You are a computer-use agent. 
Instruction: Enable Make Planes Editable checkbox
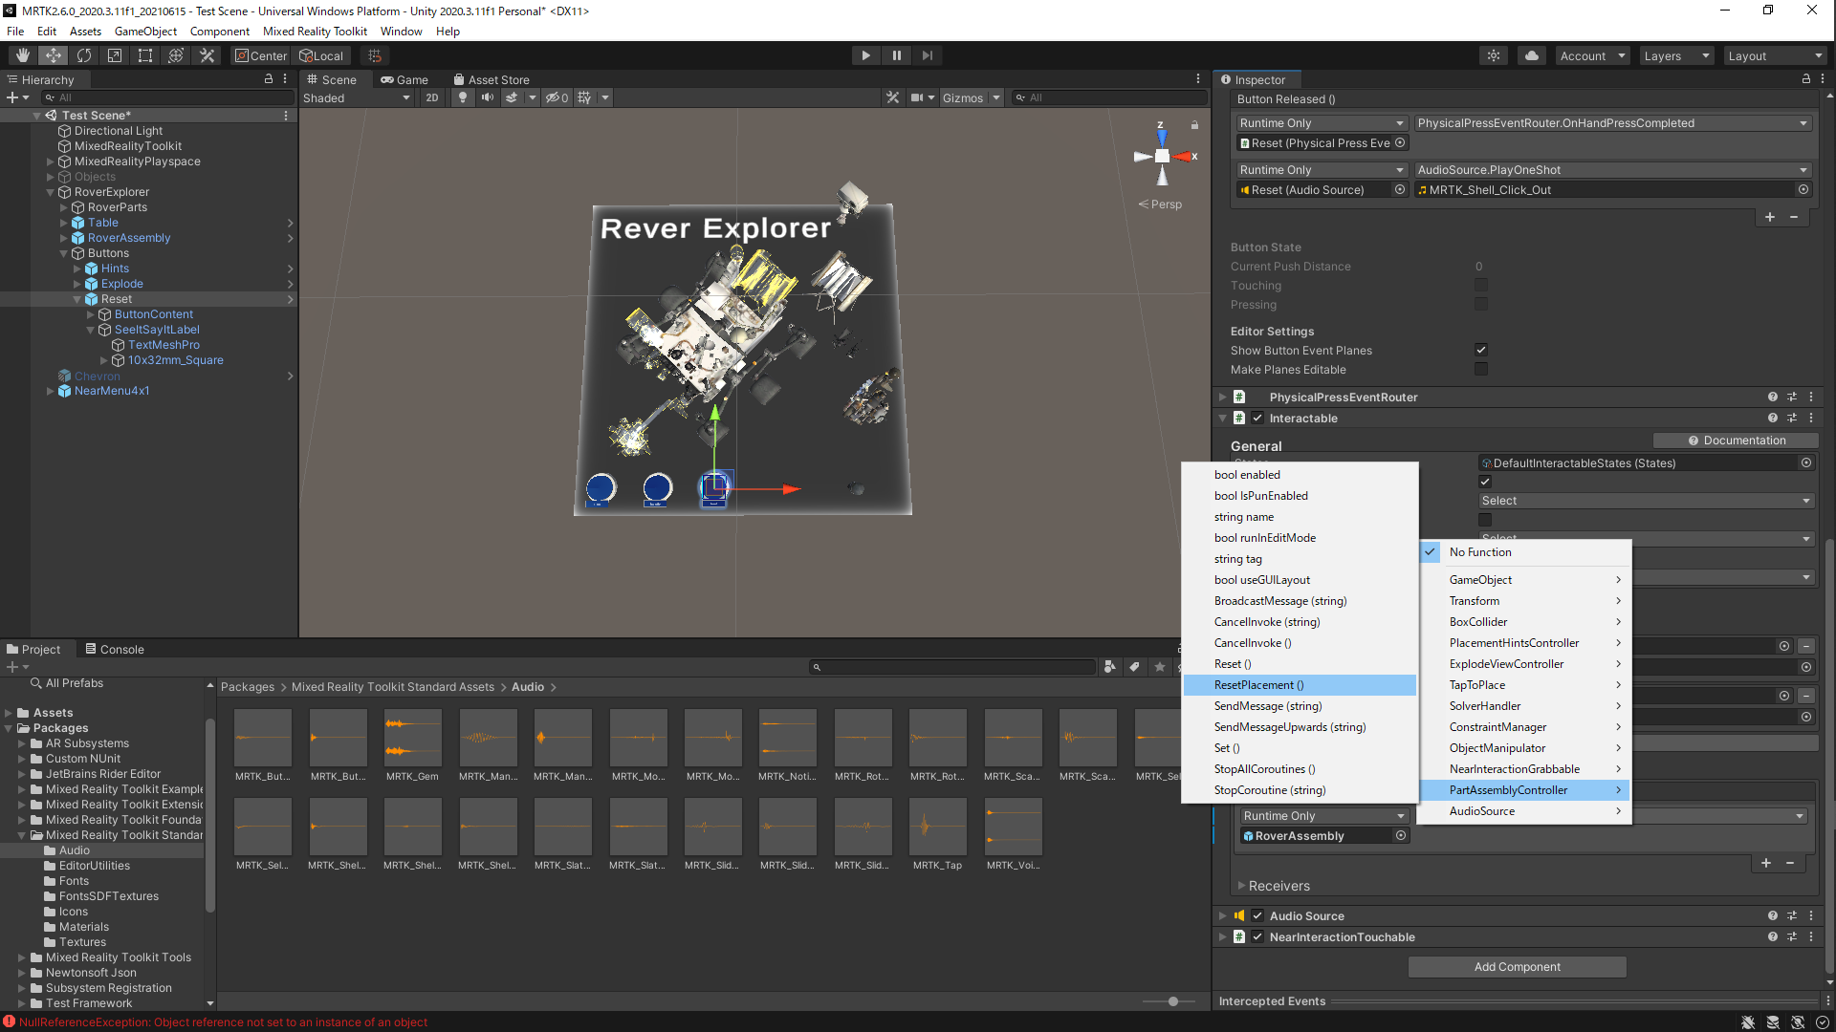pos(1481,369)
